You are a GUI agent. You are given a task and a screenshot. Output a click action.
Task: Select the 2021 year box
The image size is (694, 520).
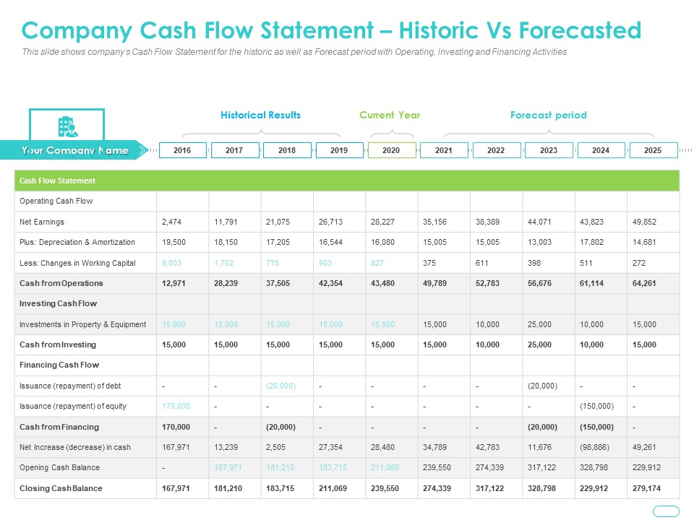(x=444, y=150)
